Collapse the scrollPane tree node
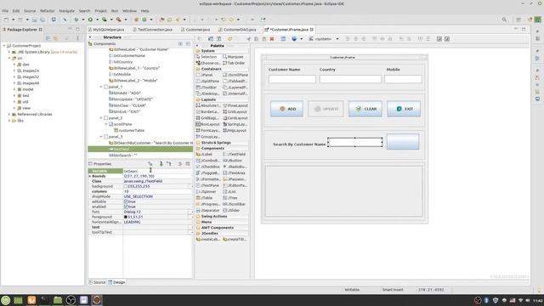 tap(106, 124)
